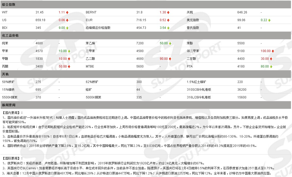
Task: Click news item about 俄罗斯央行 bank profits
Action: pyautogui.click(x=103, y=163)
